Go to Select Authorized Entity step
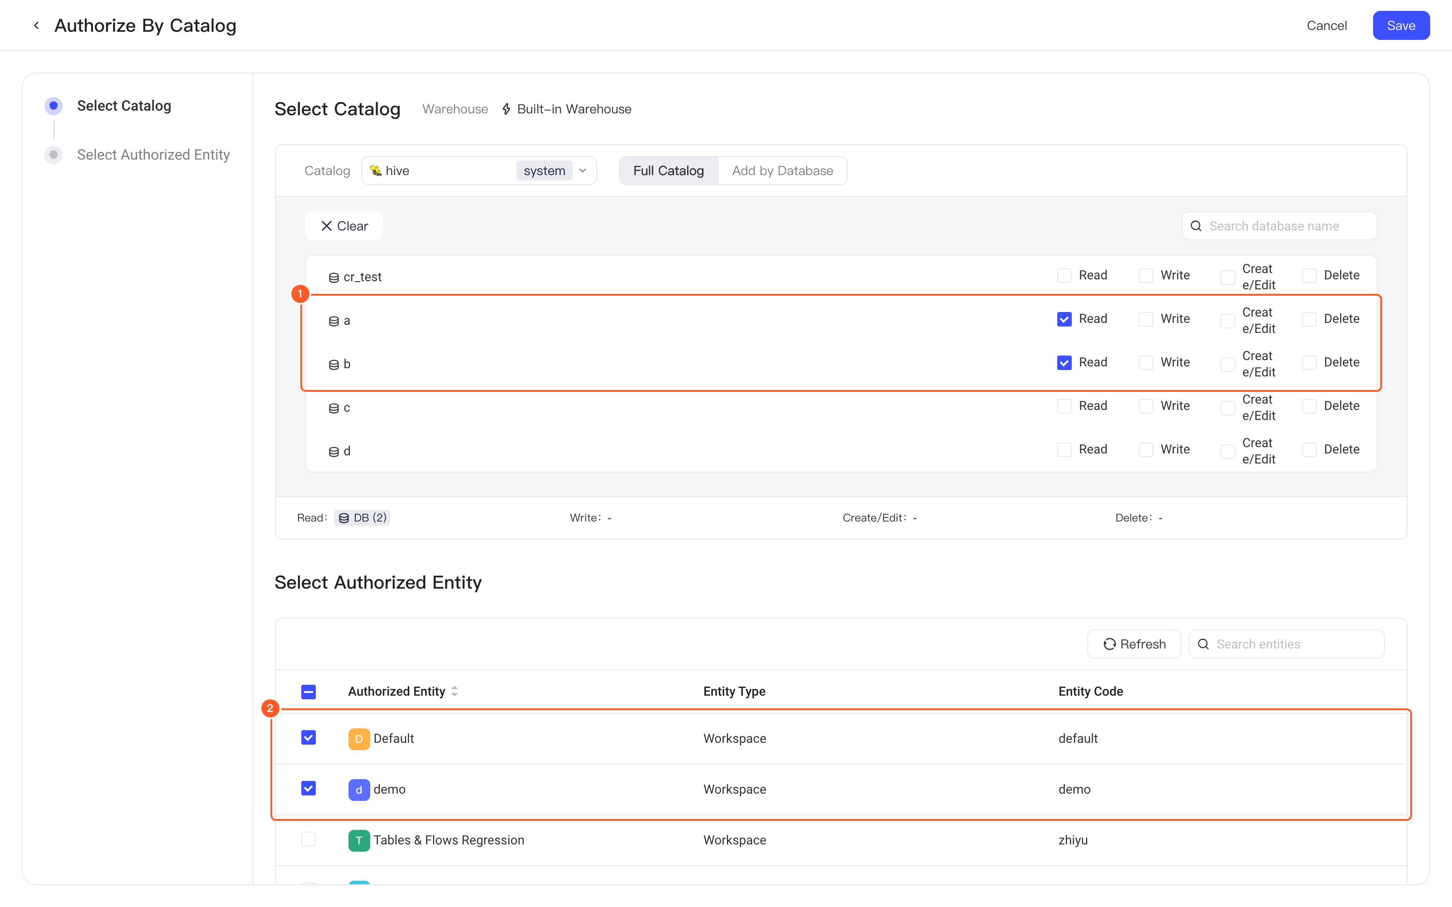 [x=153, y=155]
